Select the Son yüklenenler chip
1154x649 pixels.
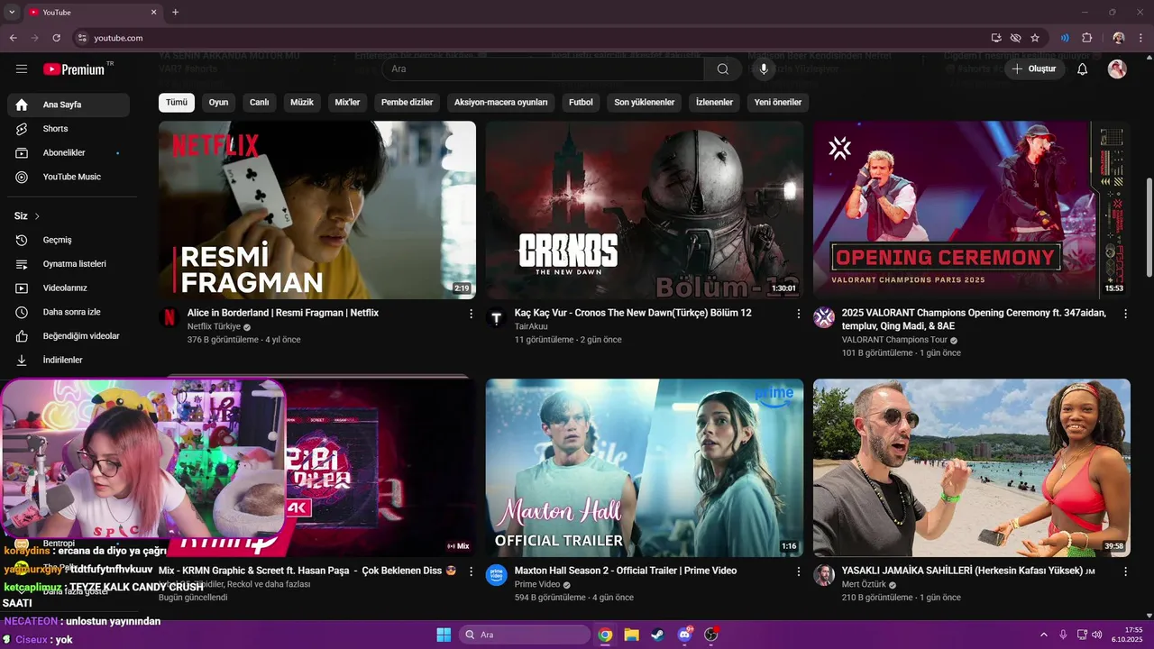[645, 102]
